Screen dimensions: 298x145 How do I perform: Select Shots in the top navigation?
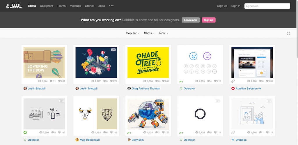32,6
